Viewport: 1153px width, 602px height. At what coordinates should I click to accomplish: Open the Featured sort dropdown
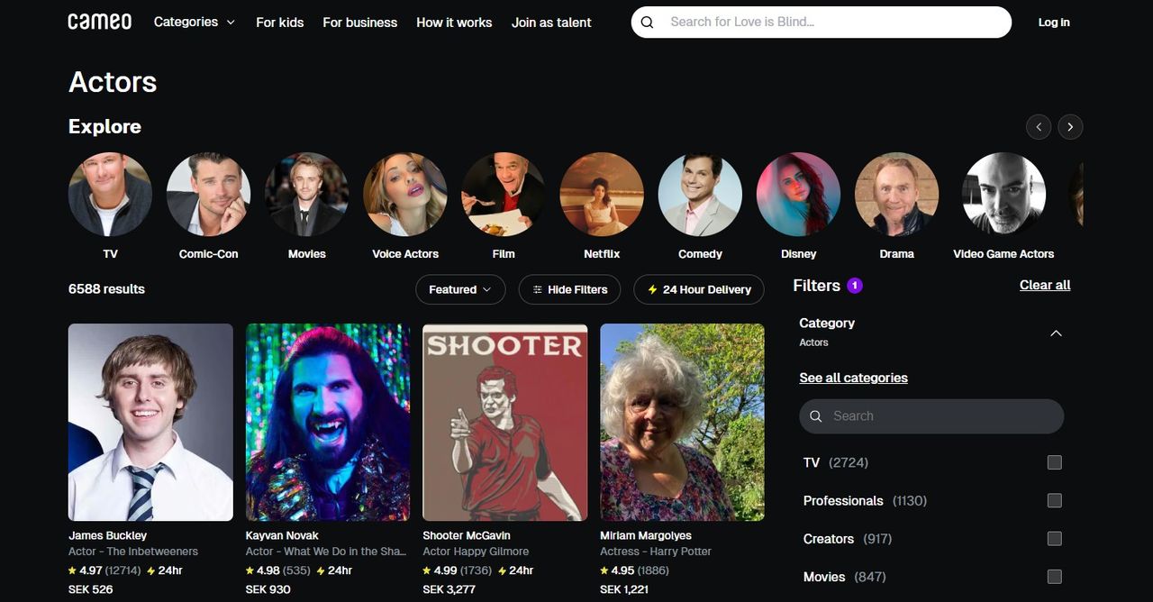click(460, 289)
